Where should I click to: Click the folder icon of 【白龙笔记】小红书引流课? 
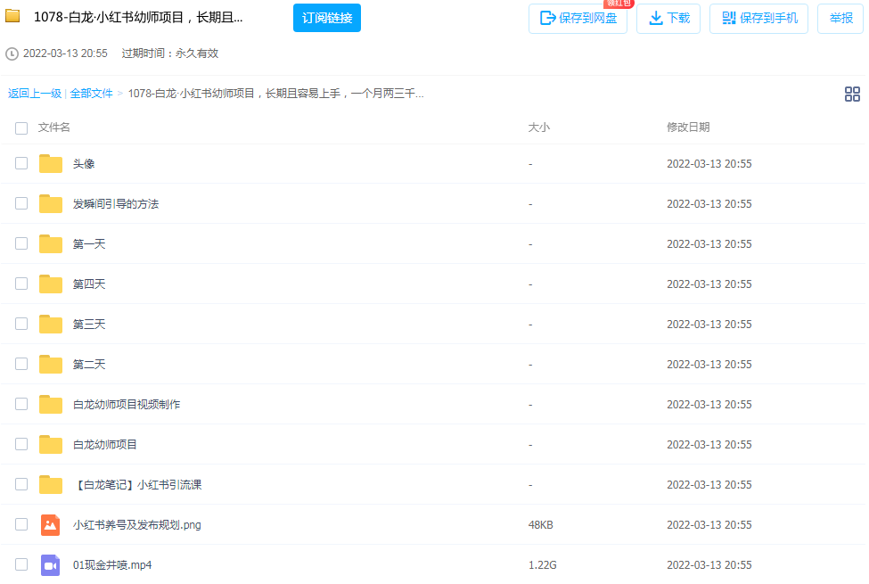tap(51, 484)
